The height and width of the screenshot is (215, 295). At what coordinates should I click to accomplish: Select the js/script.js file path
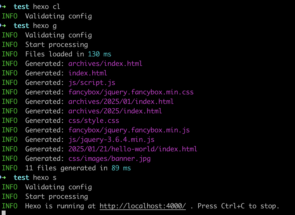[92, 83]
